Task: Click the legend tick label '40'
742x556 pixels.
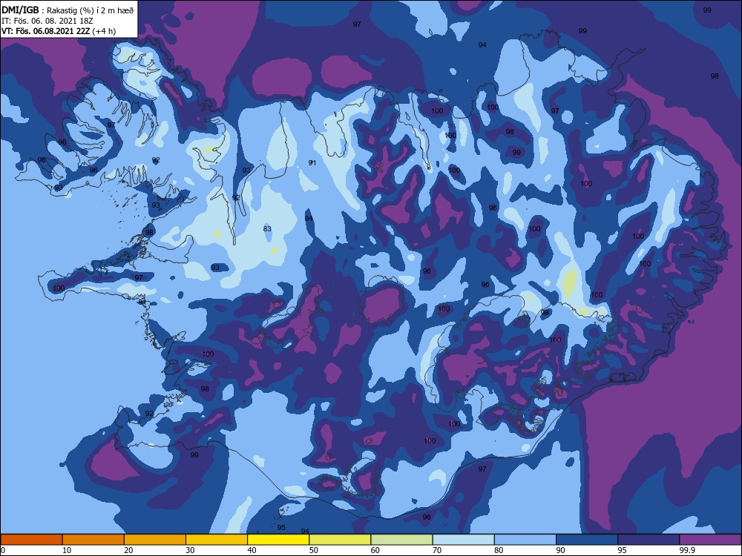Action: (252, 550)
